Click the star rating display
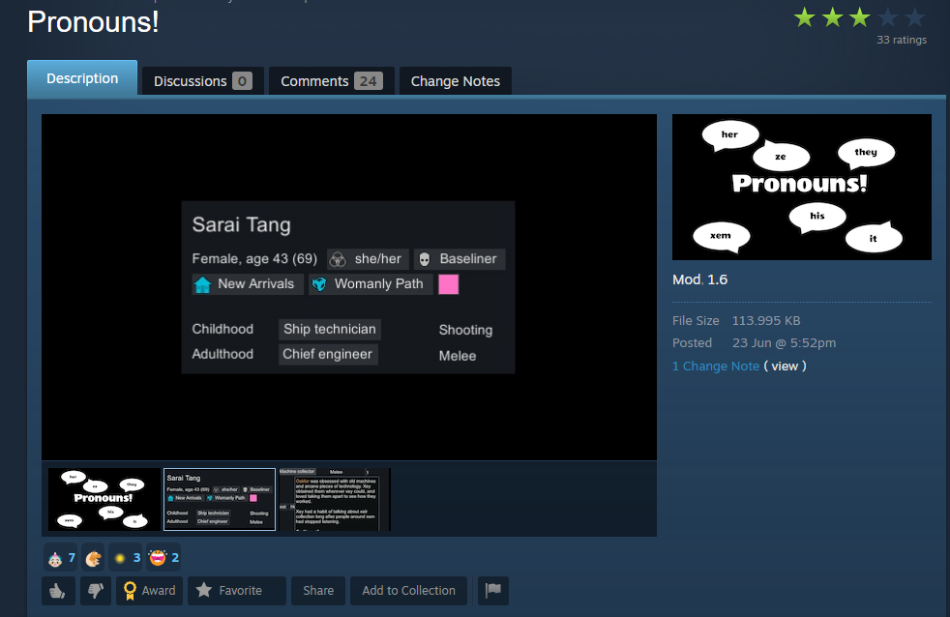 point(860,18)
